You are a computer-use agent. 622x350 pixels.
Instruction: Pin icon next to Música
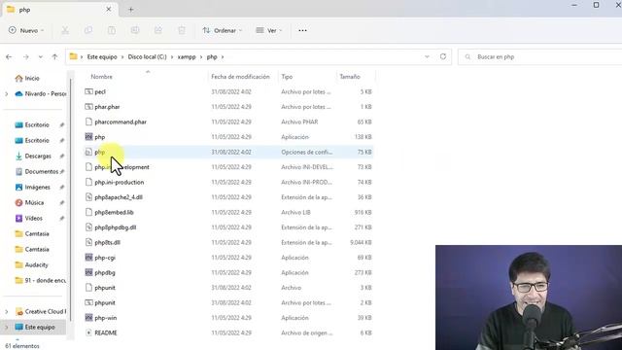tap(62, 203)
